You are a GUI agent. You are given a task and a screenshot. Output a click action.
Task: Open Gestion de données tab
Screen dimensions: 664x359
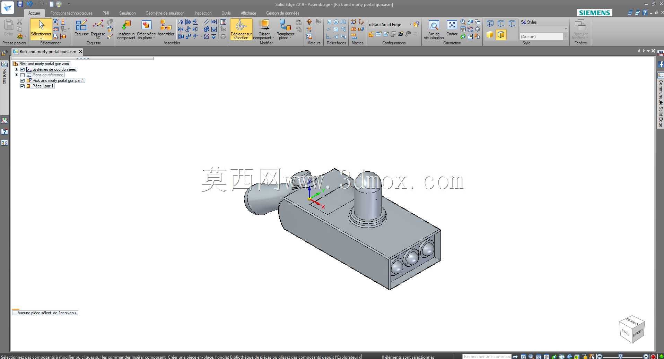coord(282,13)
